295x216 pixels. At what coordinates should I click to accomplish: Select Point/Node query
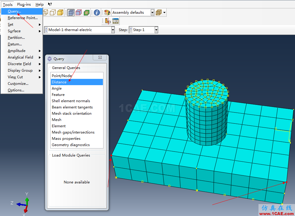point(77,76)
